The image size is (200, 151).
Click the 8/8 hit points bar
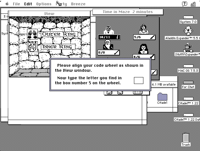point(108,53)
